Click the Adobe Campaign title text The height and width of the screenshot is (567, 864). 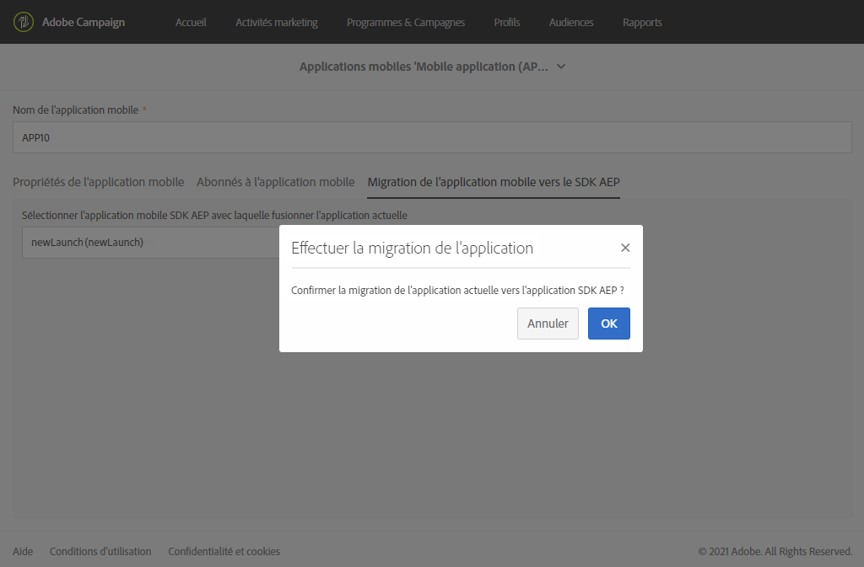(84, 23)
